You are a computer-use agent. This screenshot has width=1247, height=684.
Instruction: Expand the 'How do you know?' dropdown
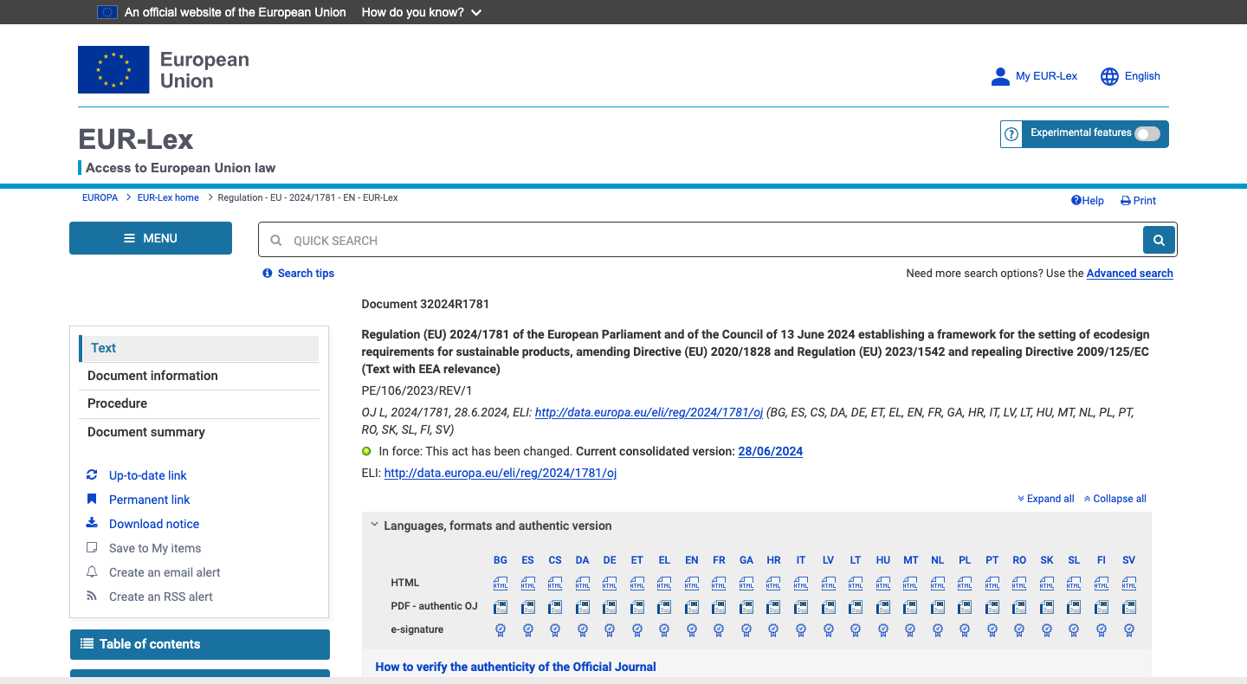pyautogui.click(x=421, y=12)
